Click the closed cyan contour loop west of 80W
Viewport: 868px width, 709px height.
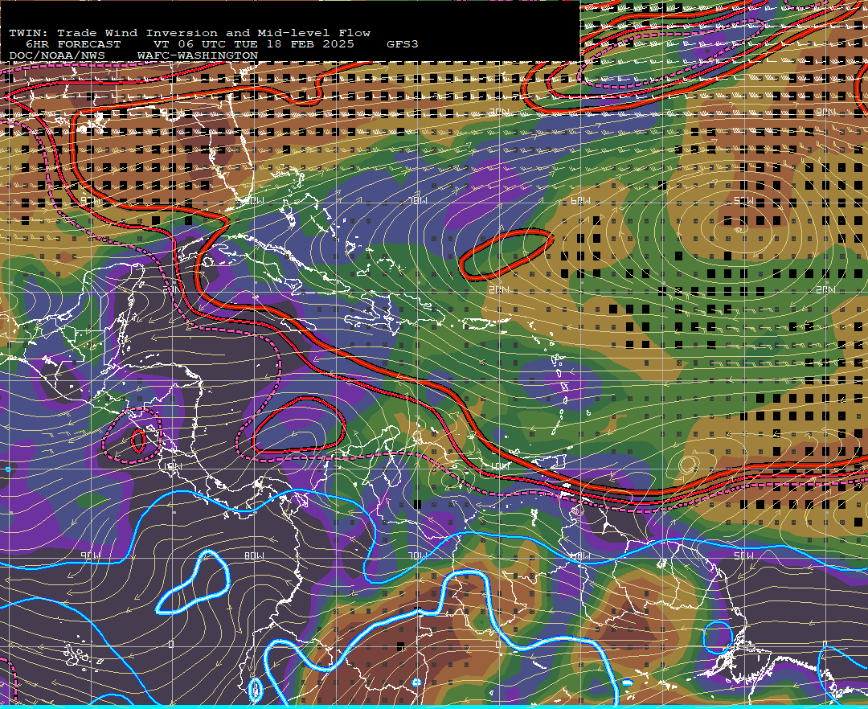pos(193,583)
